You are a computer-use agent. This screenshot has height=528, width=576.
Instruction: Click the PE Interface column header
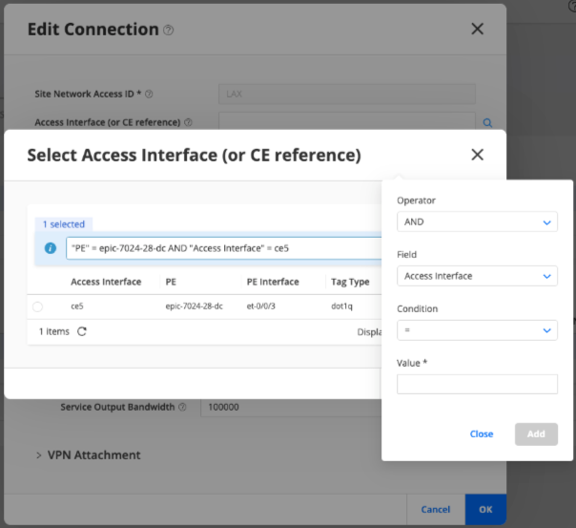point(273,282)
